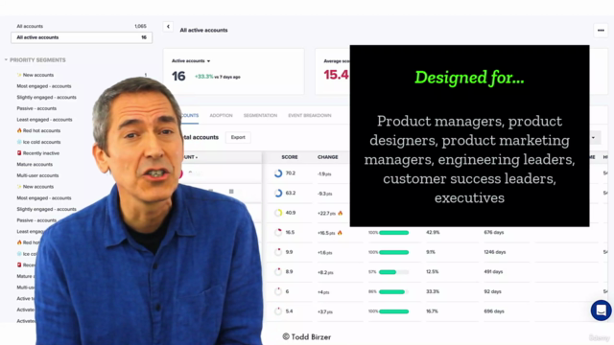Click the +8.2 pts change value

325,272
